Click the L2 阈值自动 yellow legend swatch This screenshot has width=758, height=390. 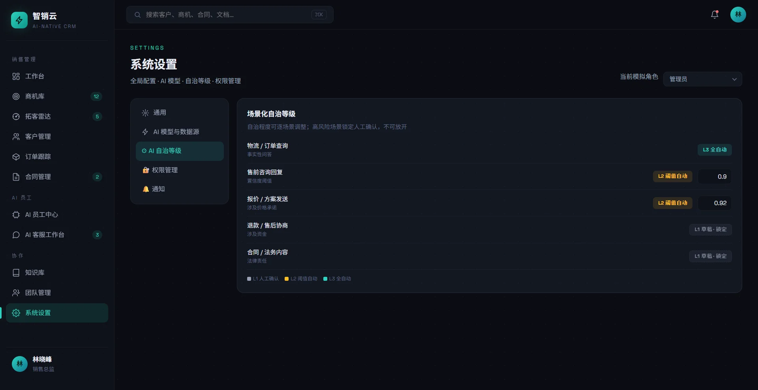coord(287,279)
